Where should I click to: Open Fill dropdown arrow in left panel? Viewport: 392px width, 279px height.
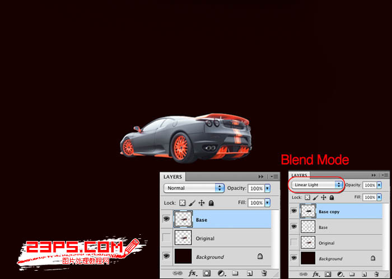267,202
